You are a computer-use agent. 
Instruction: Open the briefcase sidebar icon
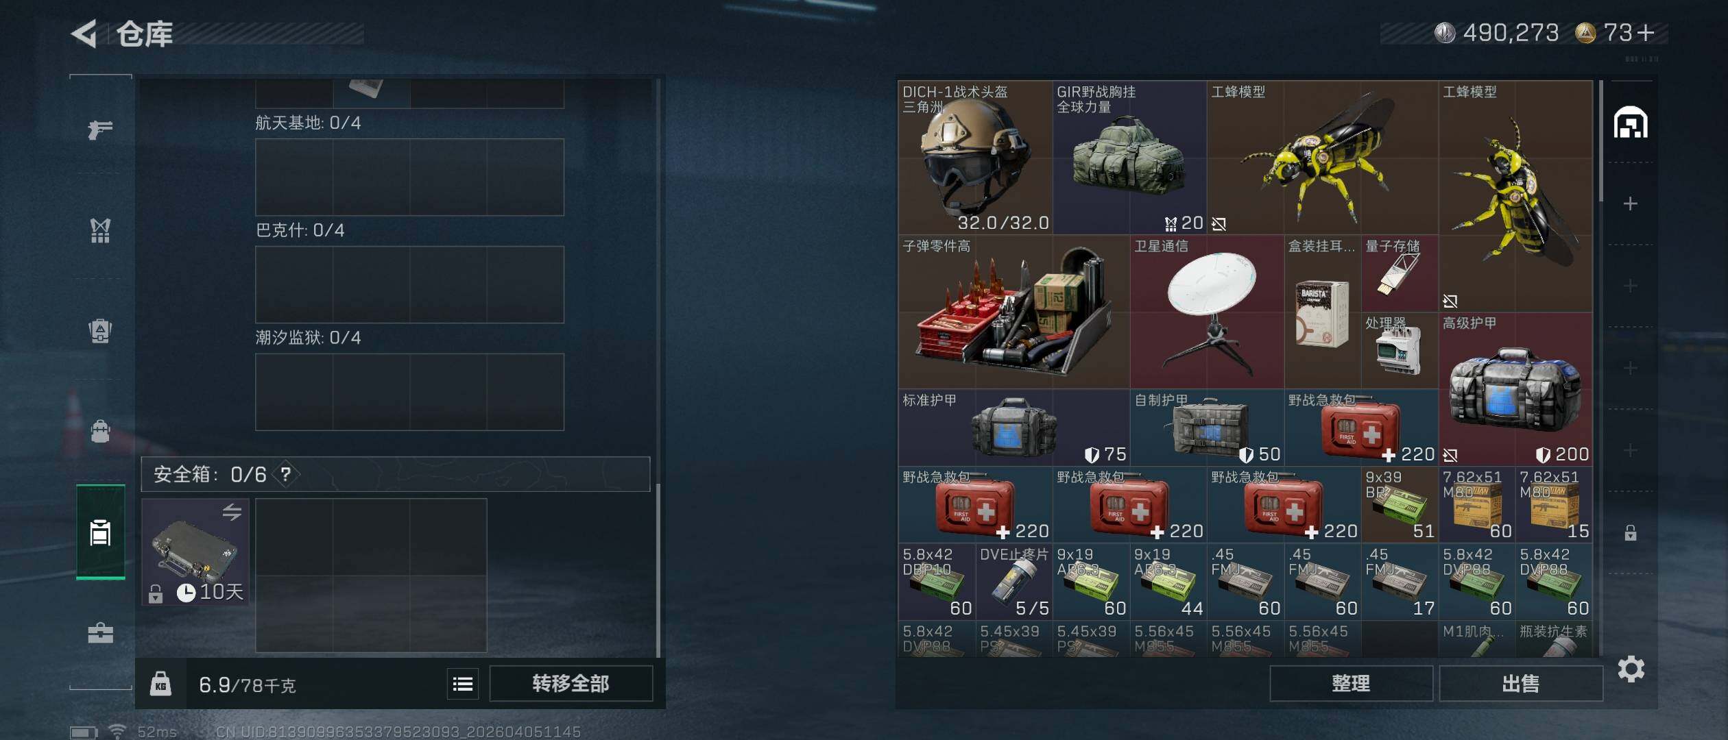point(100,632)
